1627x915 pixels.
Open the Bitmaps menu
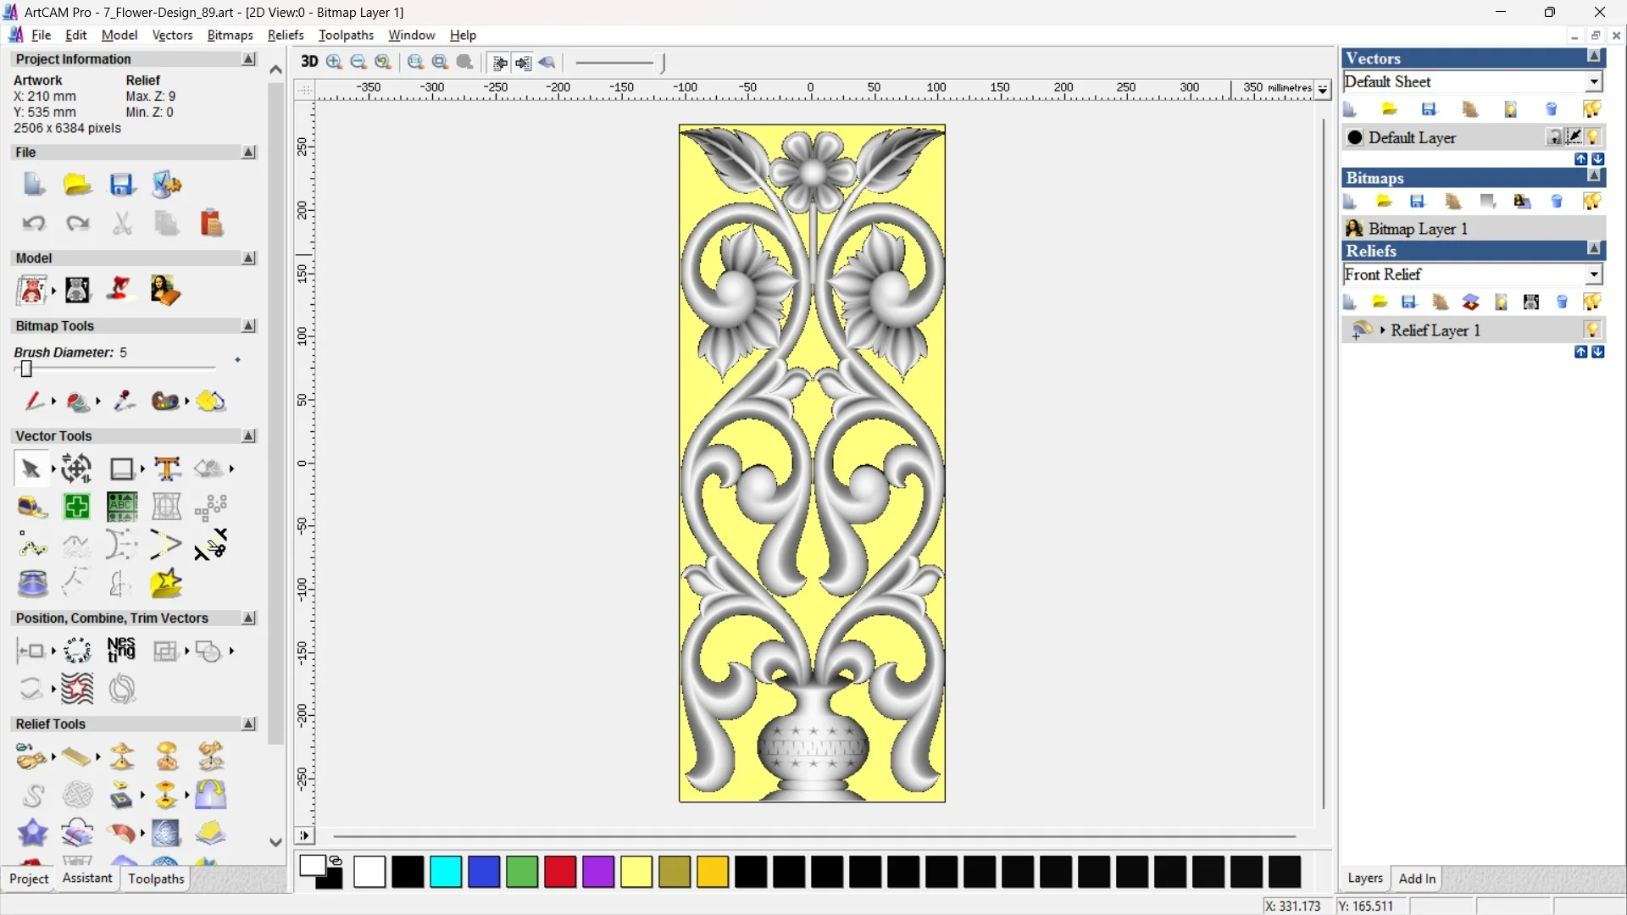tap(229, 35)
